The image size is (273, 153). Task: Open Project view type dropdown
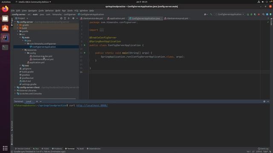tap(23, 18)
